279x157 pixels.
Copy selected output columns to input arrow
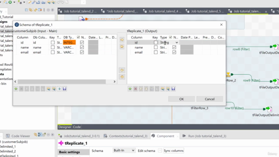[122, 70]
